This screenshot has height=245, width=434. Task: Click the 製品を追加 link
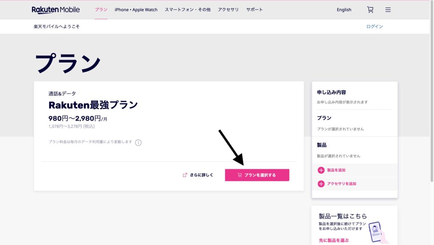(336, 170)
